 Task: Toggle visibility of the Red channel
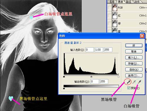(x=109, y=16)
